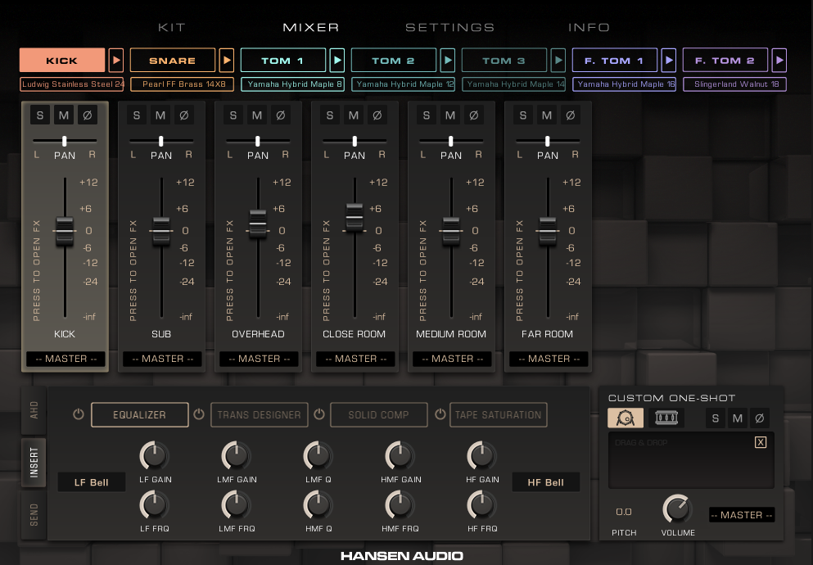Image resolution: width=813 pixels, height=565 pixels.
Task: Mute the SUB mixer channel
Action: [x=160, y=115]
